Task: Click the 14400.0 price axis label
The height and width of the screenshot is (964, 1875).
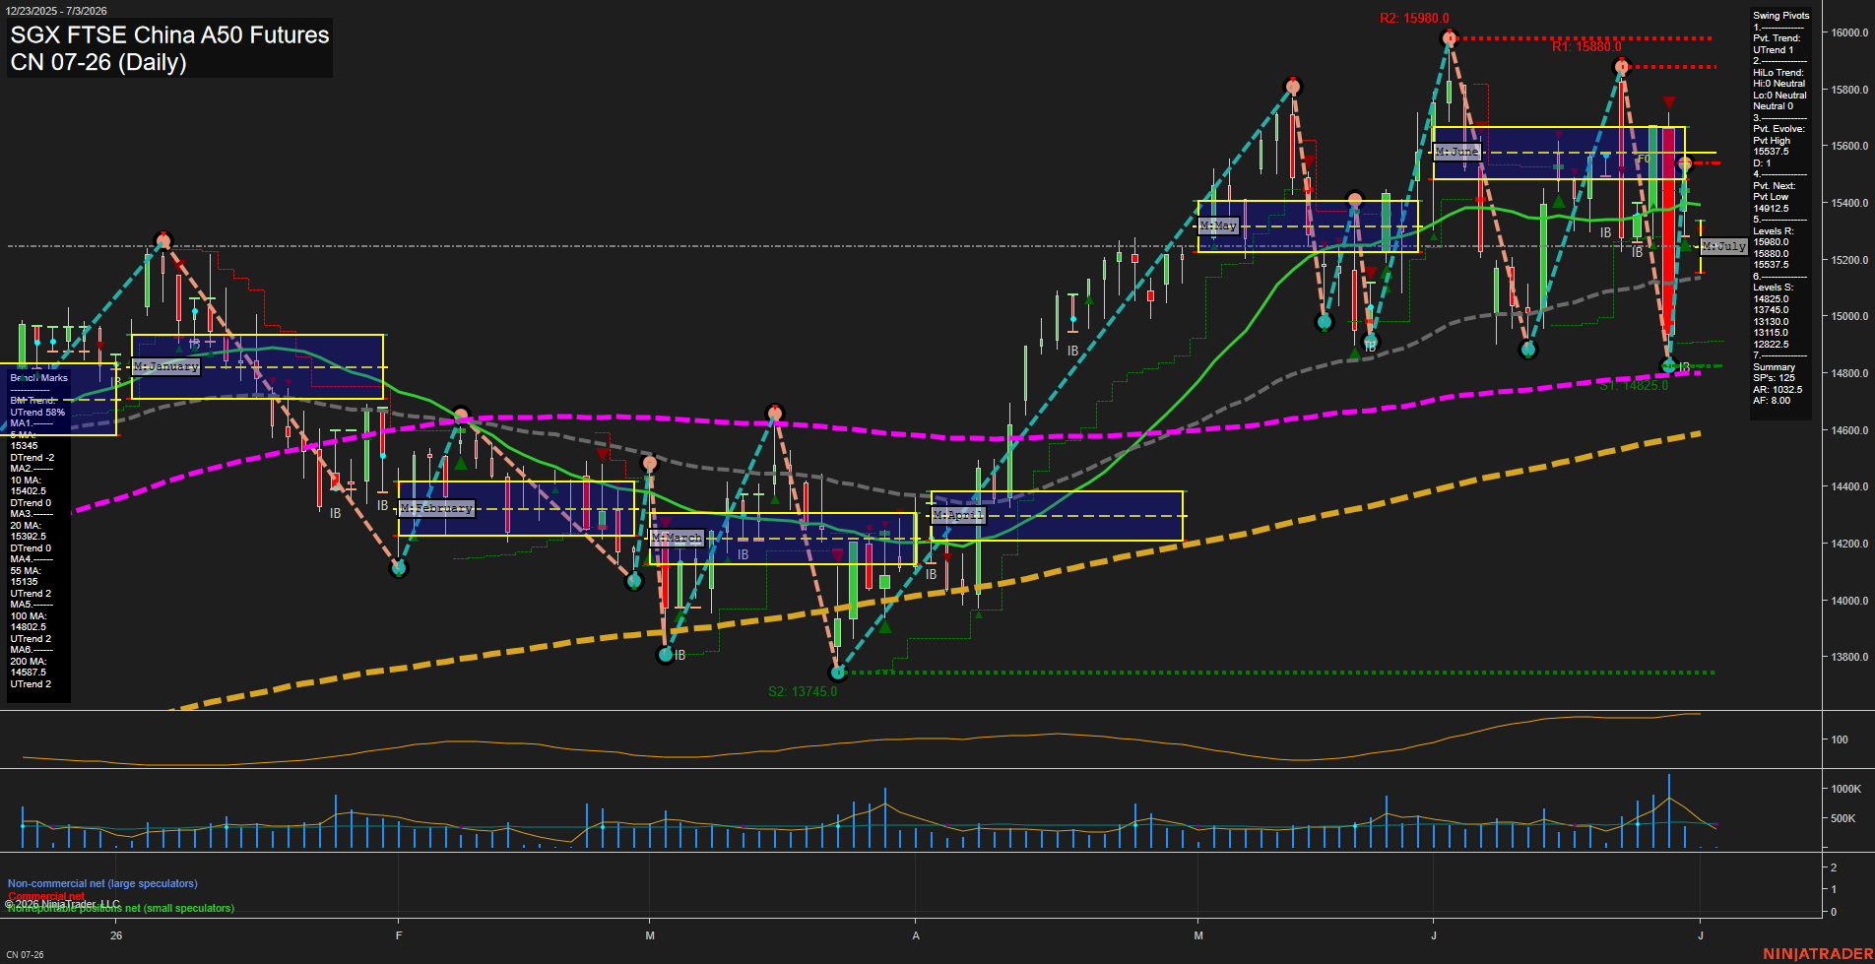Action: 1850,487
